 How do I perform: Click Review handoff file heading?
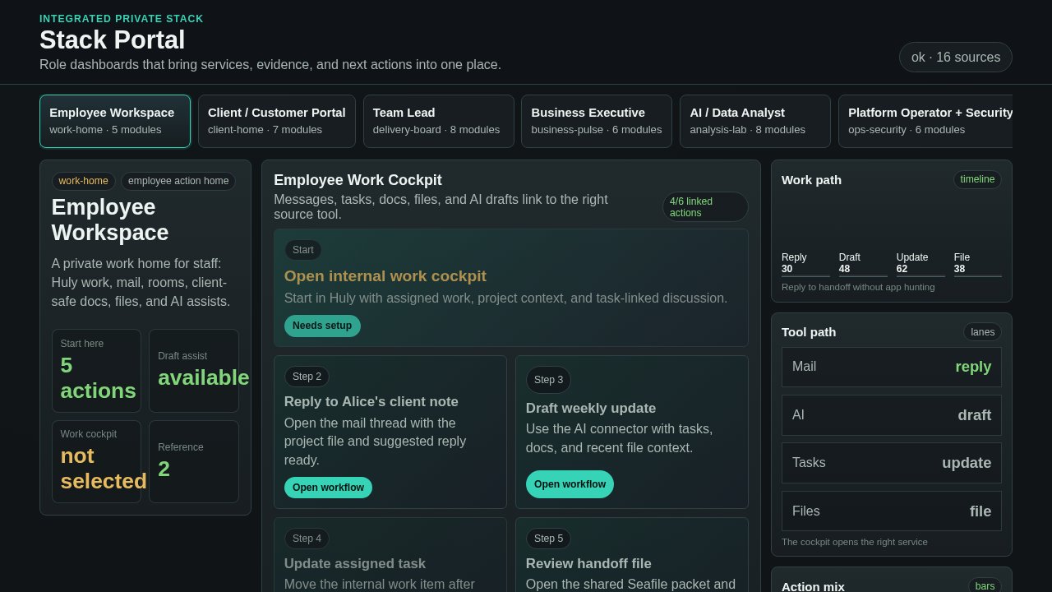point(588,564)
